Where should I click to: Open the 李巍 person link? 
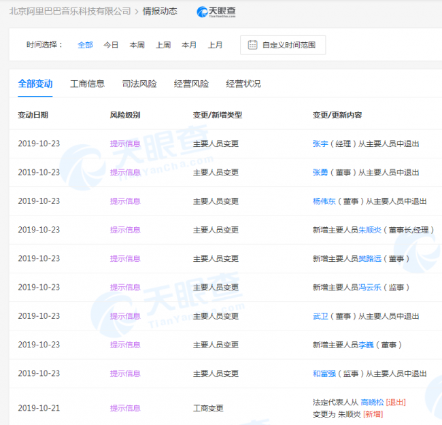pos(366,345)
